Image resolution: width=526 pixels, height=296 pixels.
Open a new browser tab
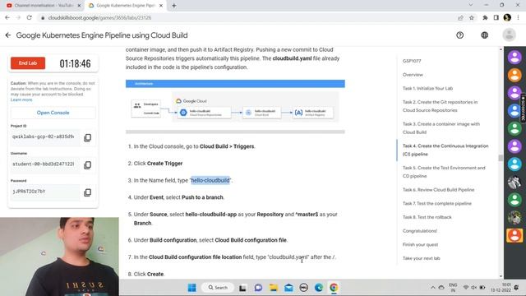pos(173,6)
